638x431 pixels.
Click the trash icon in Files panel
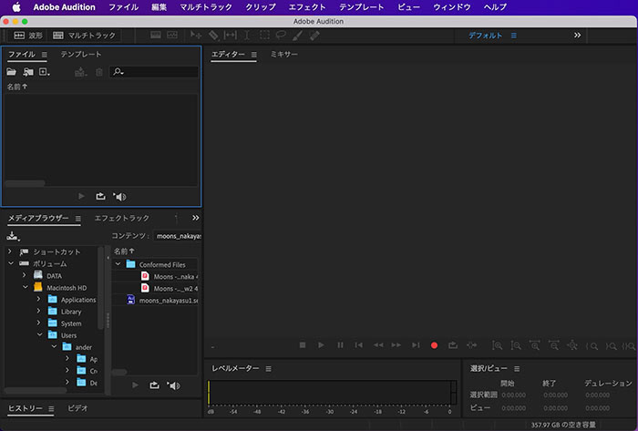point(98,72)
